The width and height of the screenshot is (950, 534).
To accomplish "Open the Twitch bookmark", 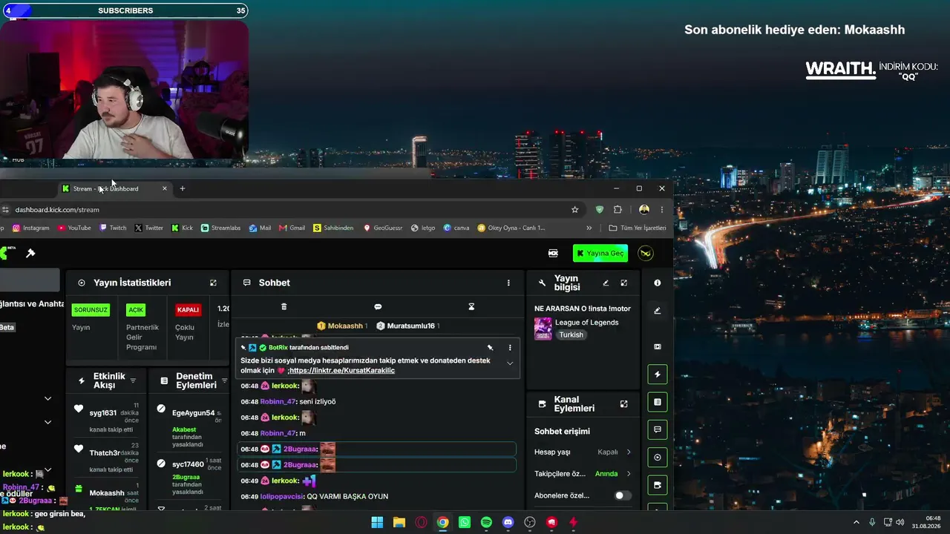I will [x=113, y=228].
